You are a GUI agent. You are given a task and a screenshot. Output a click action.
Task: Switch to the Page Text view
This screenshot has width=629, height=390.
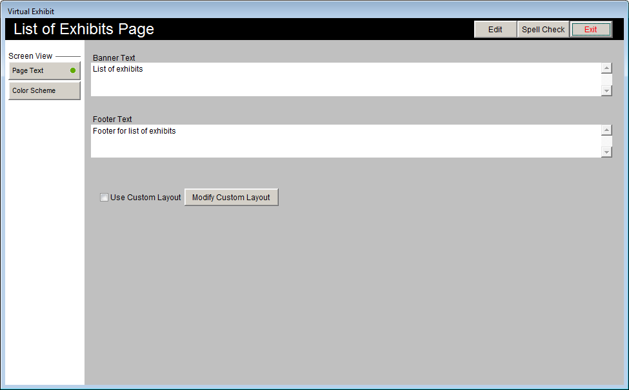point(39,71)
